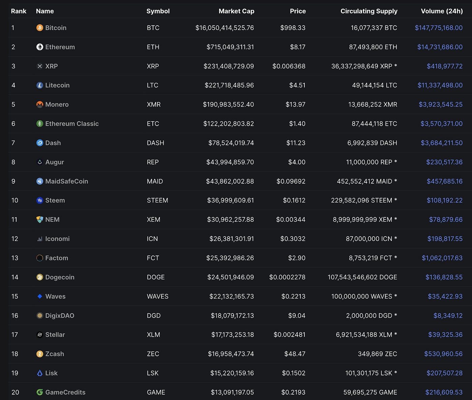Screen dimensions: 472x400
Task: Select XRP circulating supply 36,337,298,649 XRP
Action: (364, 66)
